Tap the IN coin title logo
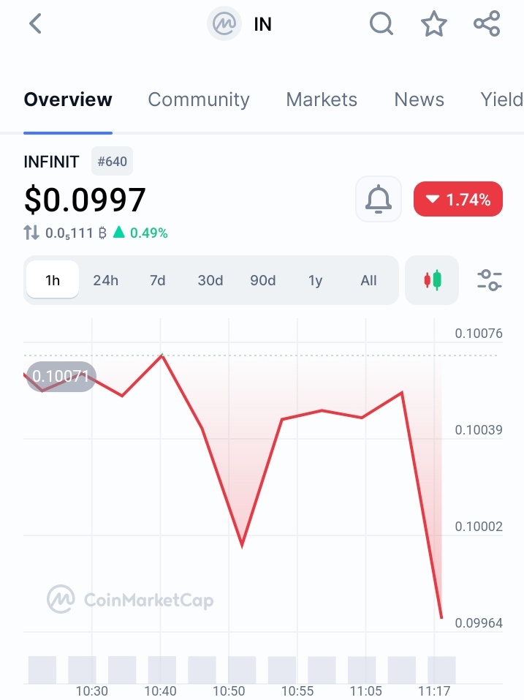Screen dimensions: 524x700 tap(222, 24)
